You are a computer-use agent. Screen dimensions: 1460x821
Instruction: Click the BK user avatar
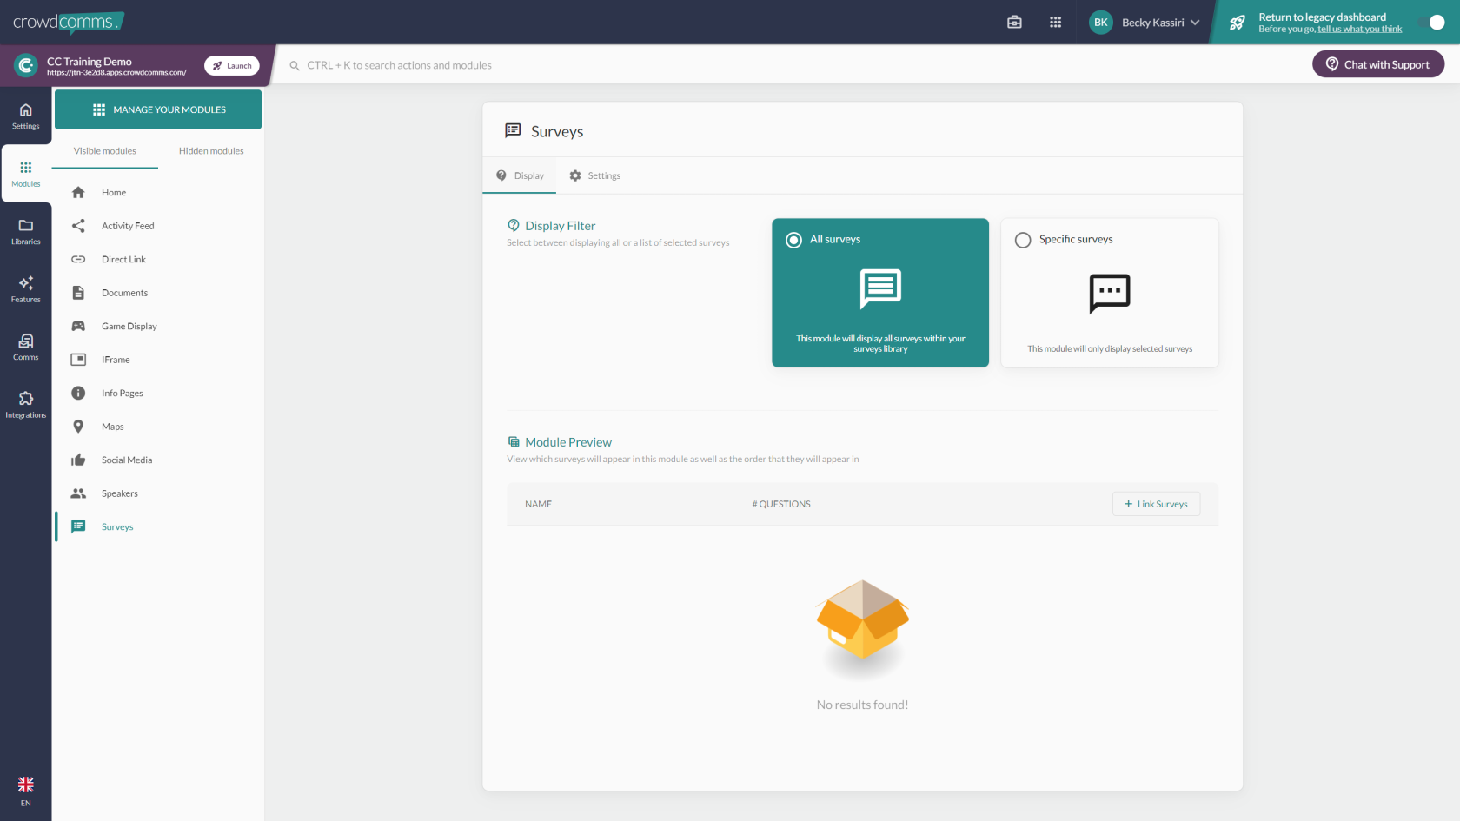click(x=1101, y=23)
